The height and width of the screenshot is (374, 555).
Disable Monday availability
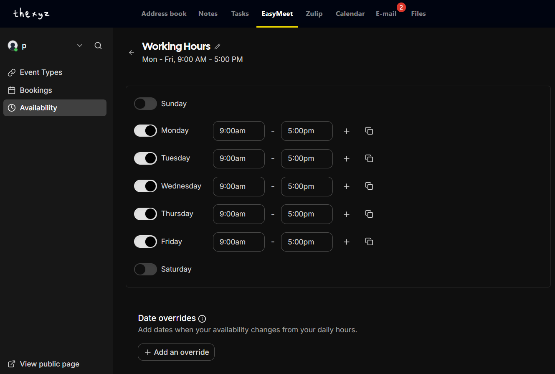click(x=145, y=130)
